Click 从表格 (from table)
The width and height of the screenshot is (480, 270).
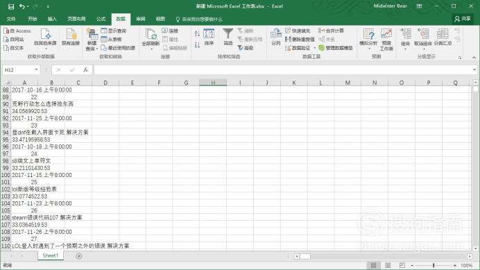112,40
